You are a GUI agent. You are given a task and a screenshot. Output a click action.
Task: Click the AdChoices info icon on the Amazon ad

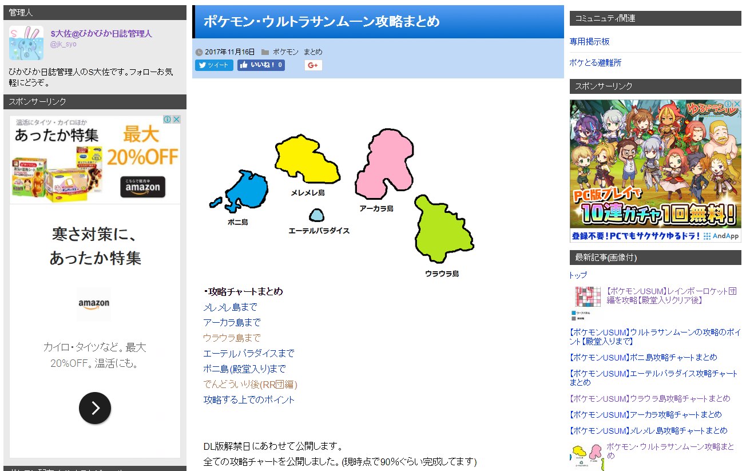click(168, 120)
